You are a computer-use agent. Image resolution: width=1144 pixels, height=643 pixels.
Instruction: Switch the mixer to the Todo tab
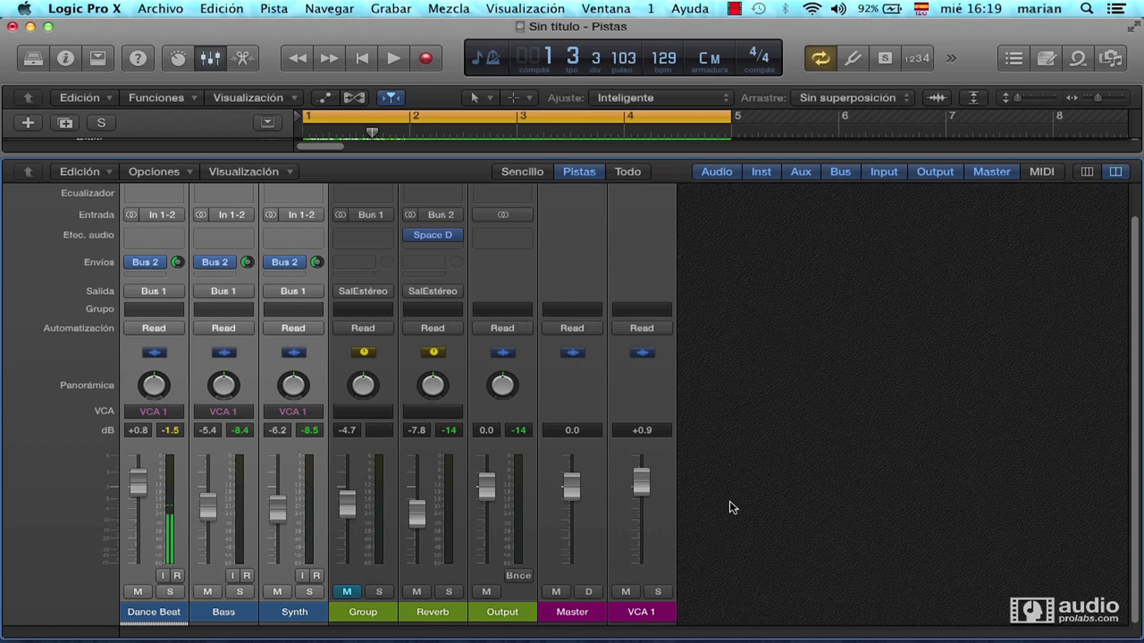point(627,171)
